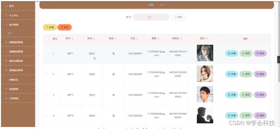Tick the select-all checkbox in table header
Screen dimensions: 280x129
coord(47,39)
